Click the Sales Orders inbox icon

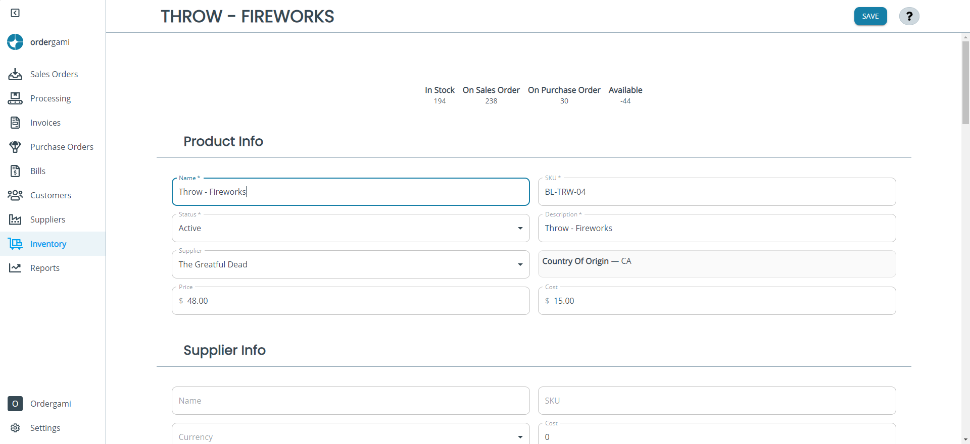click(15, 74)
